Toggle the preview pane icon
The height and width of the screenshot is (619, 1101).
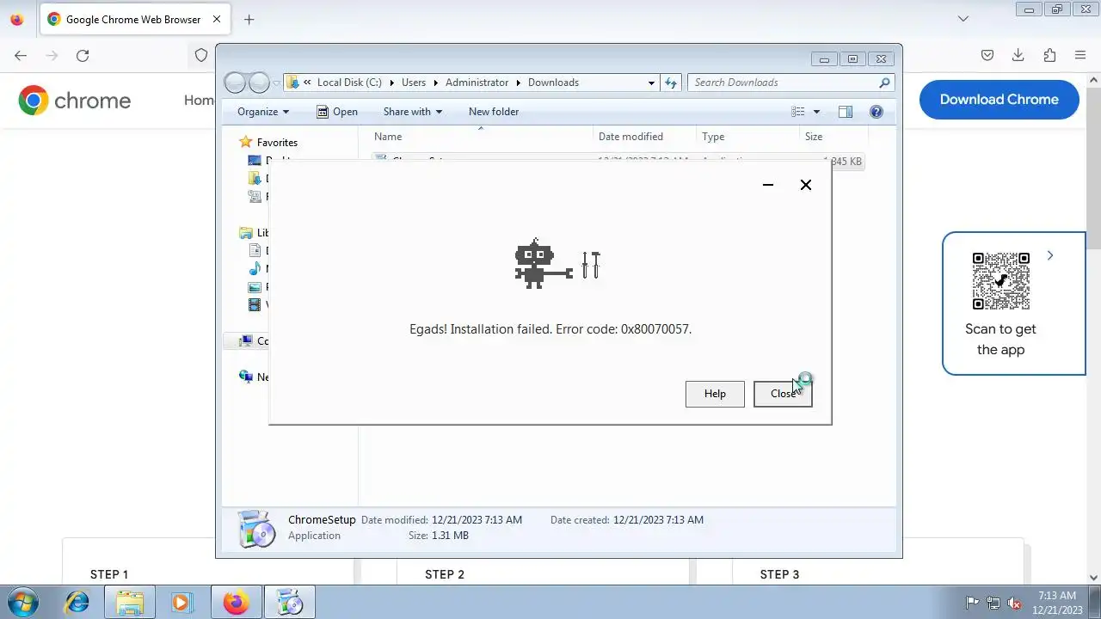(x=846, y=112)
